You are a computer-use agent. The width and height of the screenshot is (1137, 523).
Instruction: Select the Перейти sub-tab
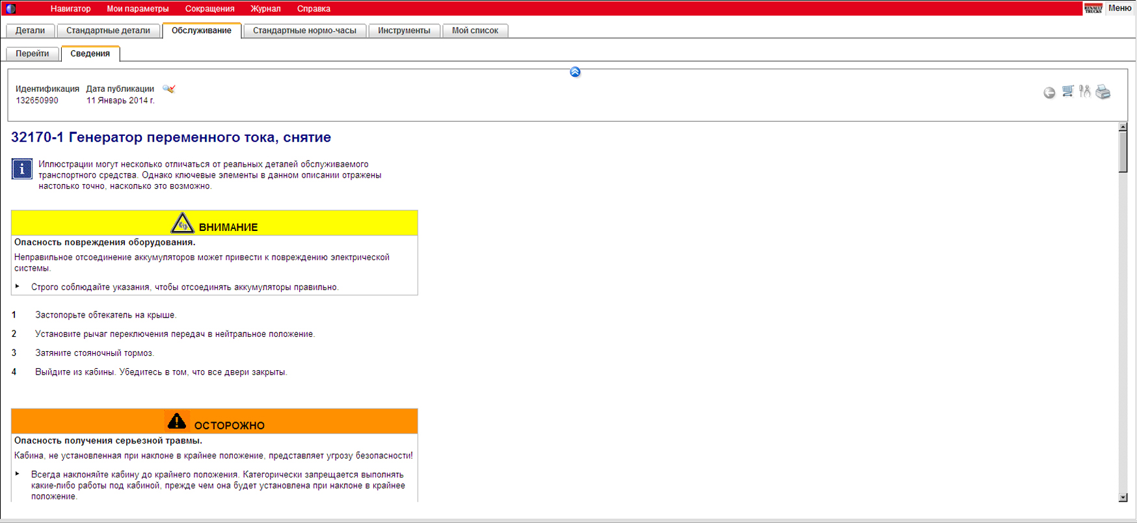(x=33, y=54)
